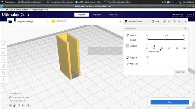Open the Extensions menu
Image resolution: width=195 pixels, height=109 pixels.
pos(27,10)
